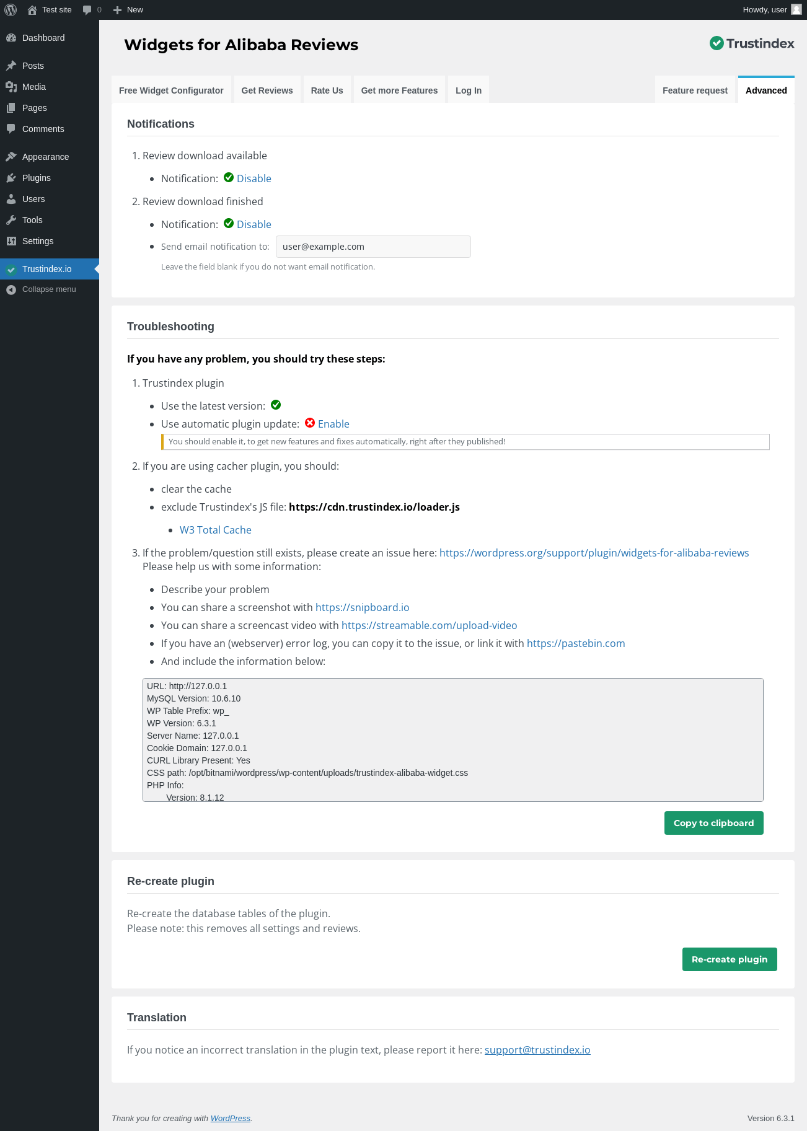Open the W3 Total Cache link
This screenshot has width=807, height=1131.
pyautogui.click(x=215, y=530)
